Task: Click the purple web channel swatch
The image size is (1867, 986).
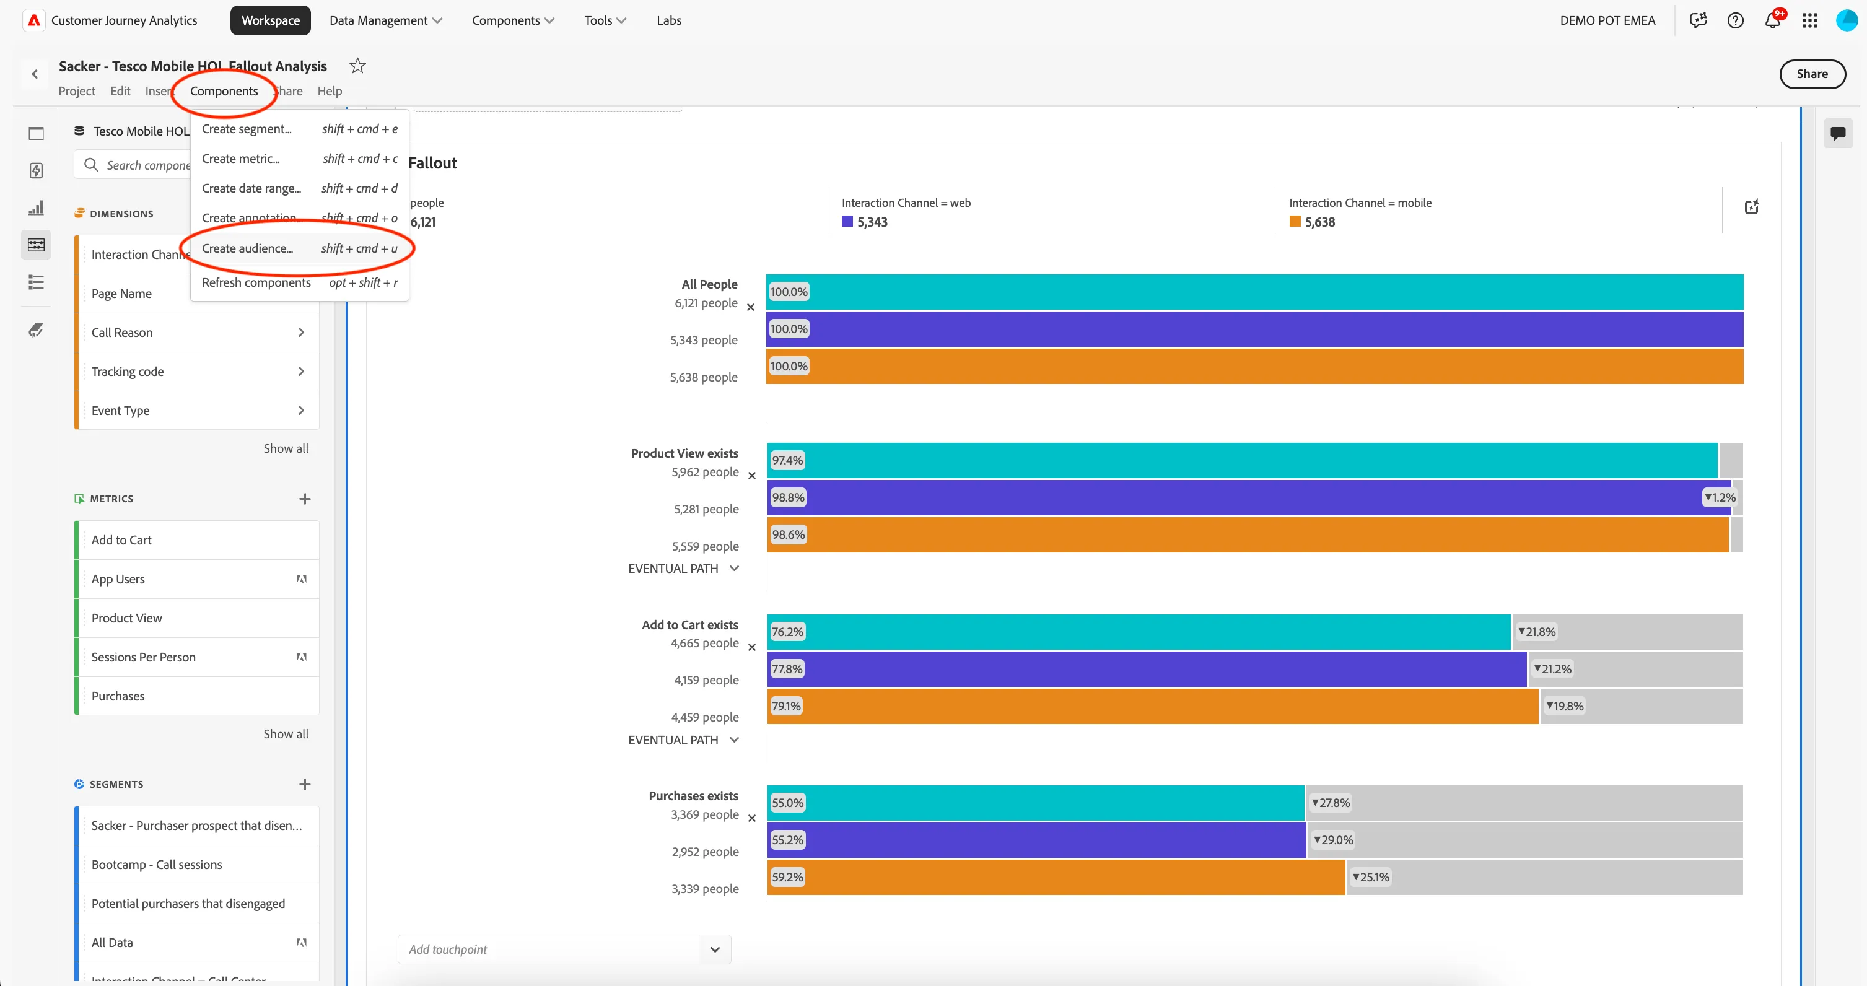Action: tap(847, 222)
